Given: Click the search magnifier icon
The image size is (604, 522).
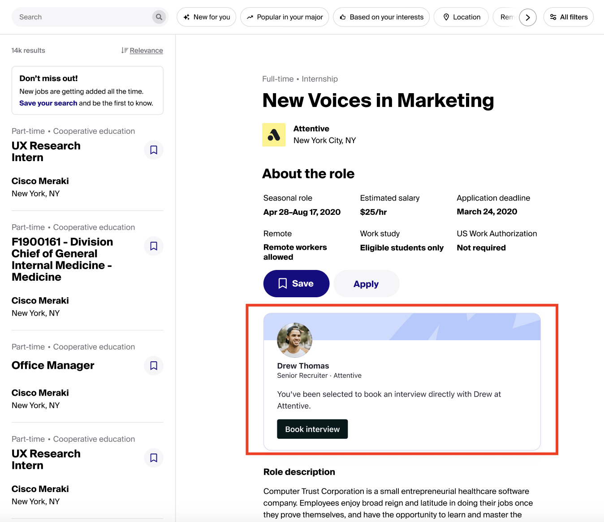Looking at the screenshot, I should click(159, 17).
